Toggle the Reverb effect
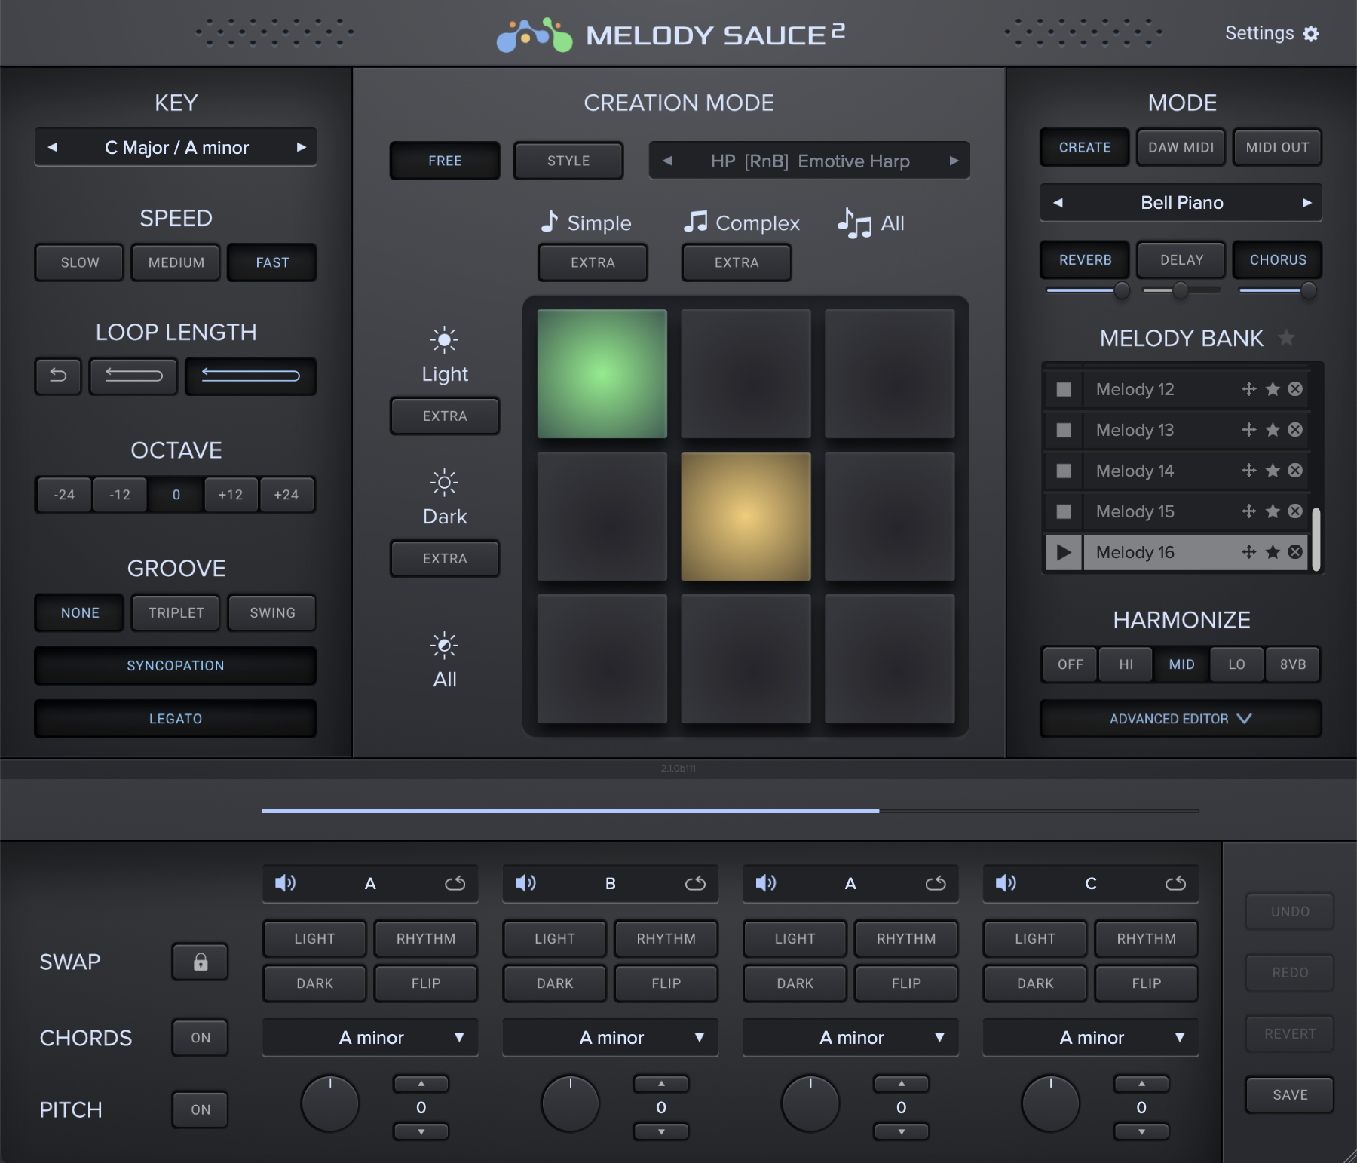1357x1163 pixels. (x=1085, y=260)
